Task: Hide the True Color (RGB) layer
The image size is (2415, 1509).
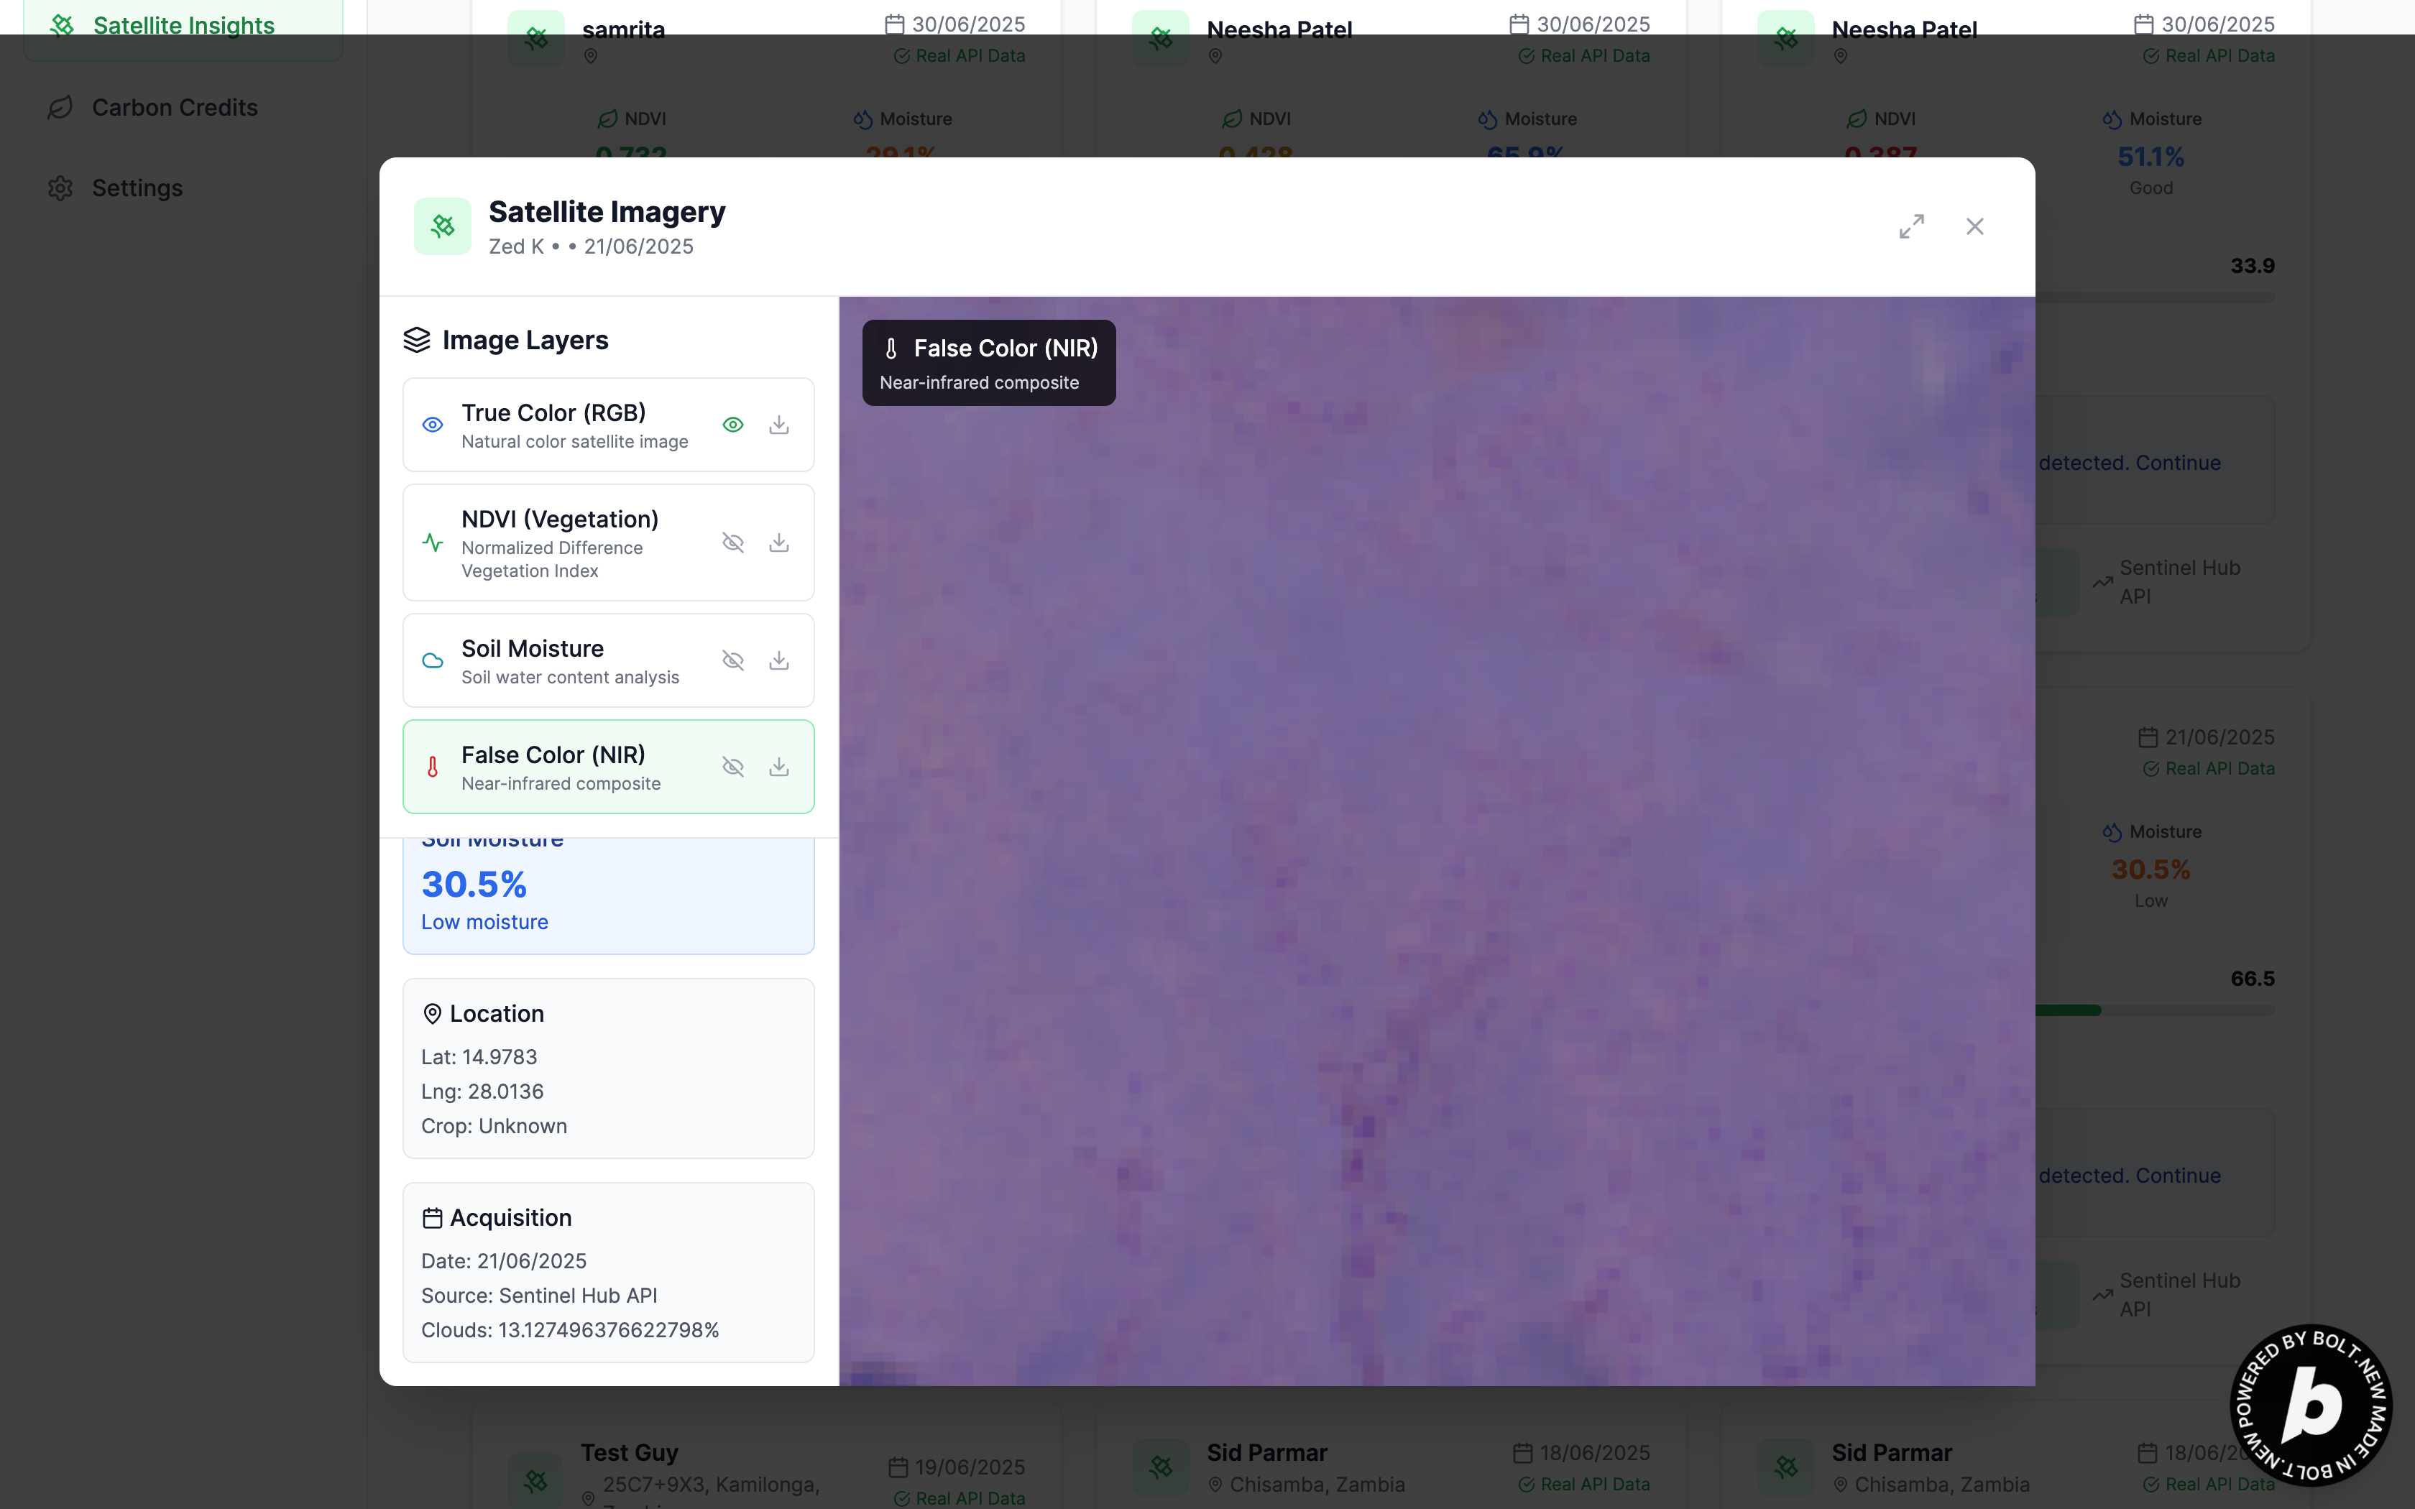Action: (732, 425)
